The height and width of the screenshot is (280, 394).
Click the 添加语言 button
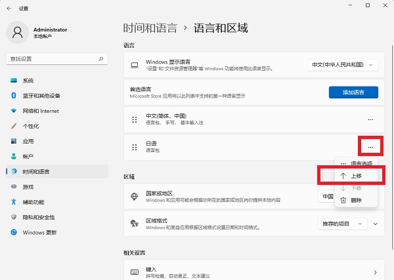tap(353, 92)
